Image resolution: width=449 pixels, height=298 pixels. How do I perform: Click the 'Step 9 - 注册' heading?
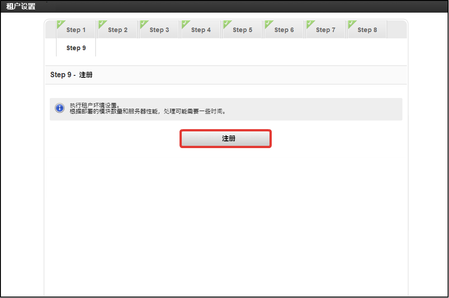71,75
